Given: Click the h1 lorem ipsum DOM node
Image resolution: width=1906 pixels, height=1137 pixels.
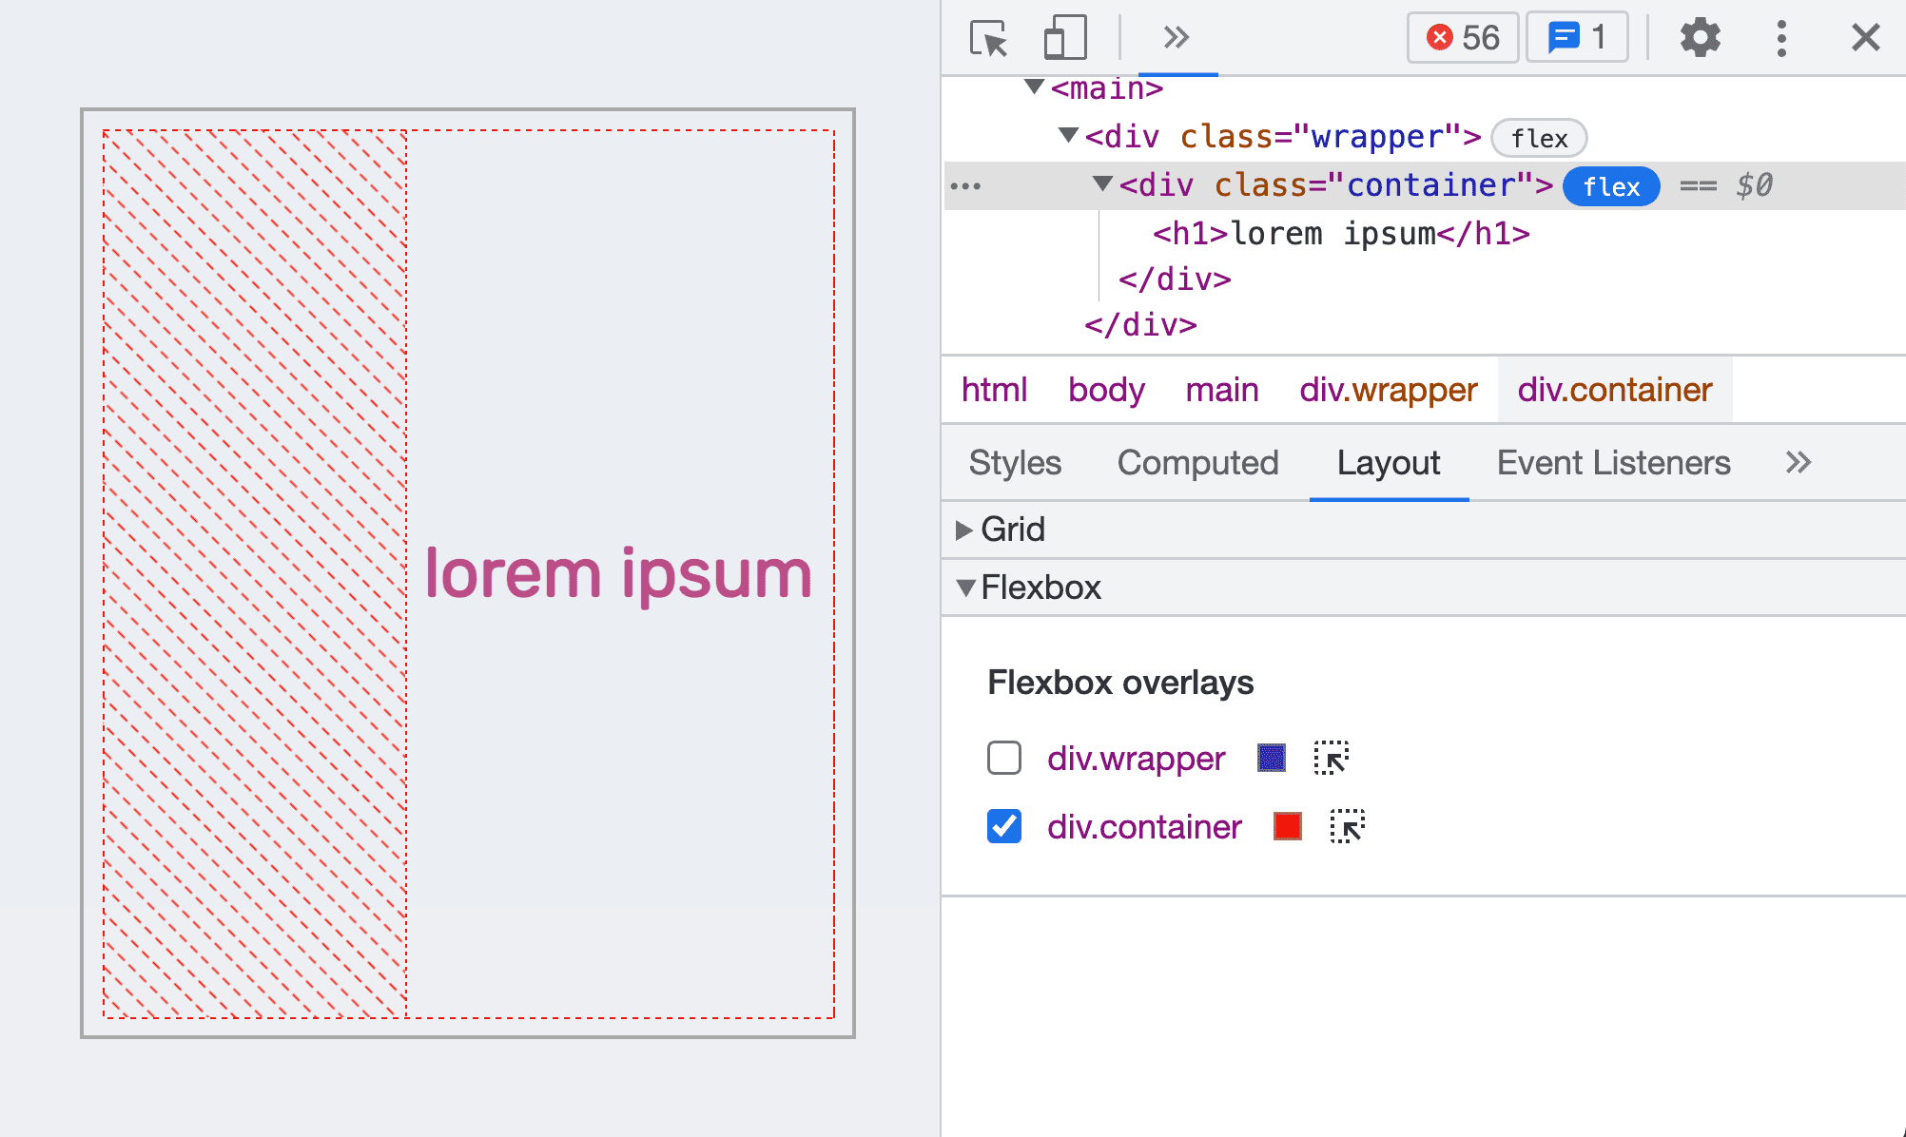Looking at the screenshot, I should click(1337, 233).
